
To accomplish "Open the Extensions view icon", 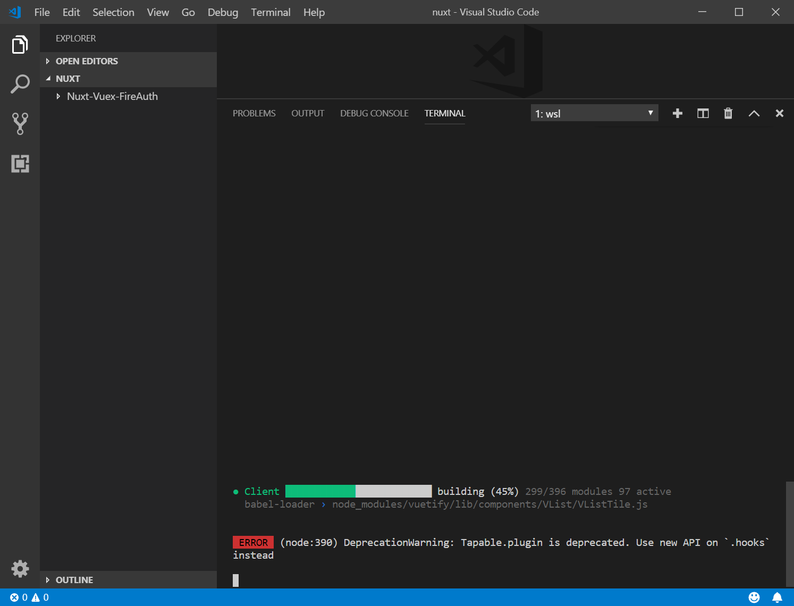I will click(x=20, y=164).
